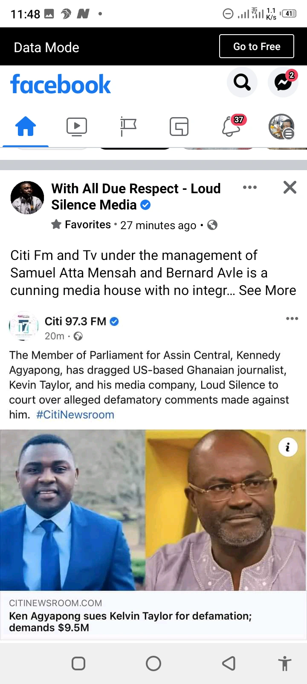
Task: Show link info icon on image
Action: [x=288, y=447]
